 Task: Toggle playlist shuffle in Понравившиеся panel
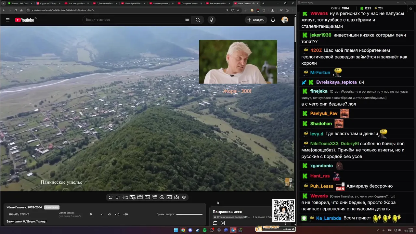point(223,223)
